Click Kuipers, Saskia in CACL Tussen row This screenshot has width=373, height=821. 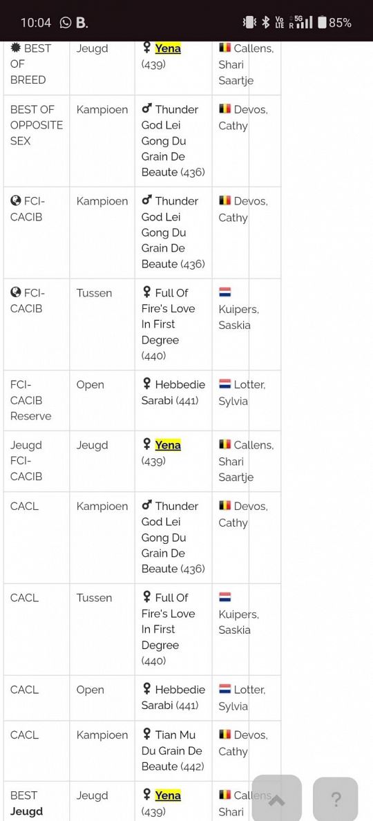coord(238,622)
